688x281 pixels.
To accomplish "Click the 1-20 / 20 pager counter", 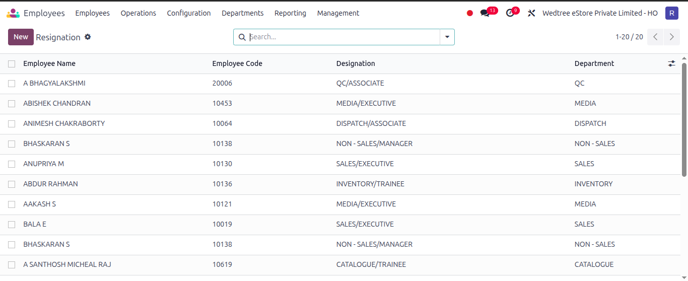I will click(x=629, y=37).
